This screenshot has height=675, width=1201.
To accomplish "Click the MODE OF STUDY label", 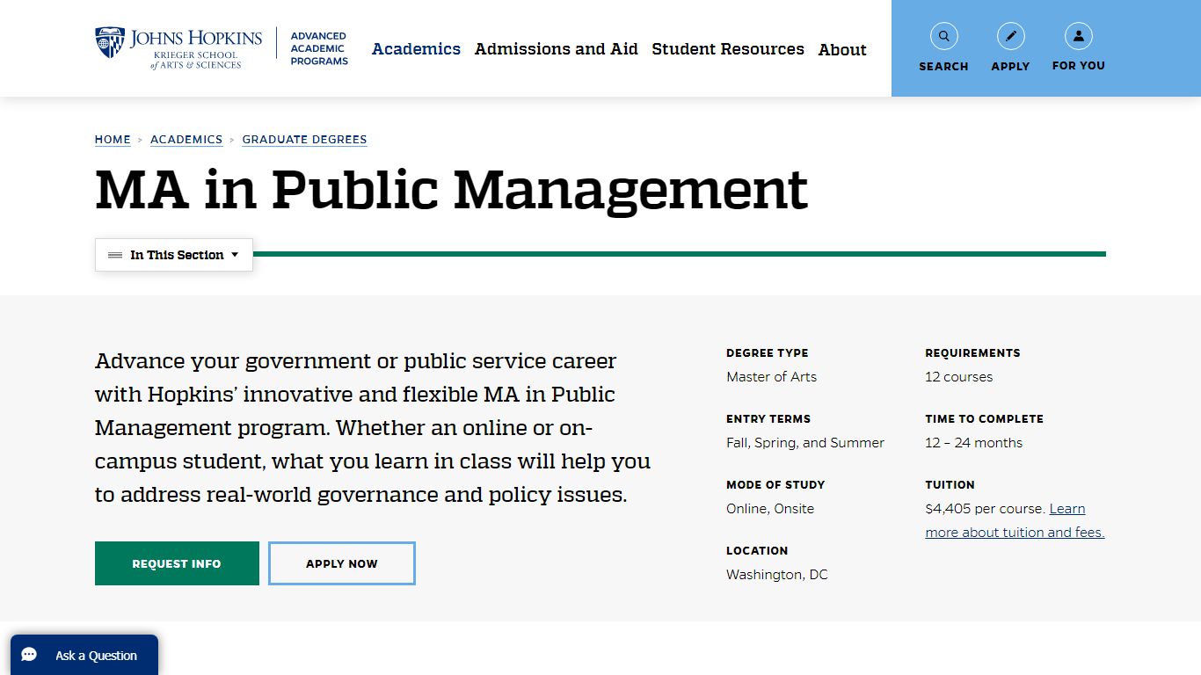I will coord(775,485).
